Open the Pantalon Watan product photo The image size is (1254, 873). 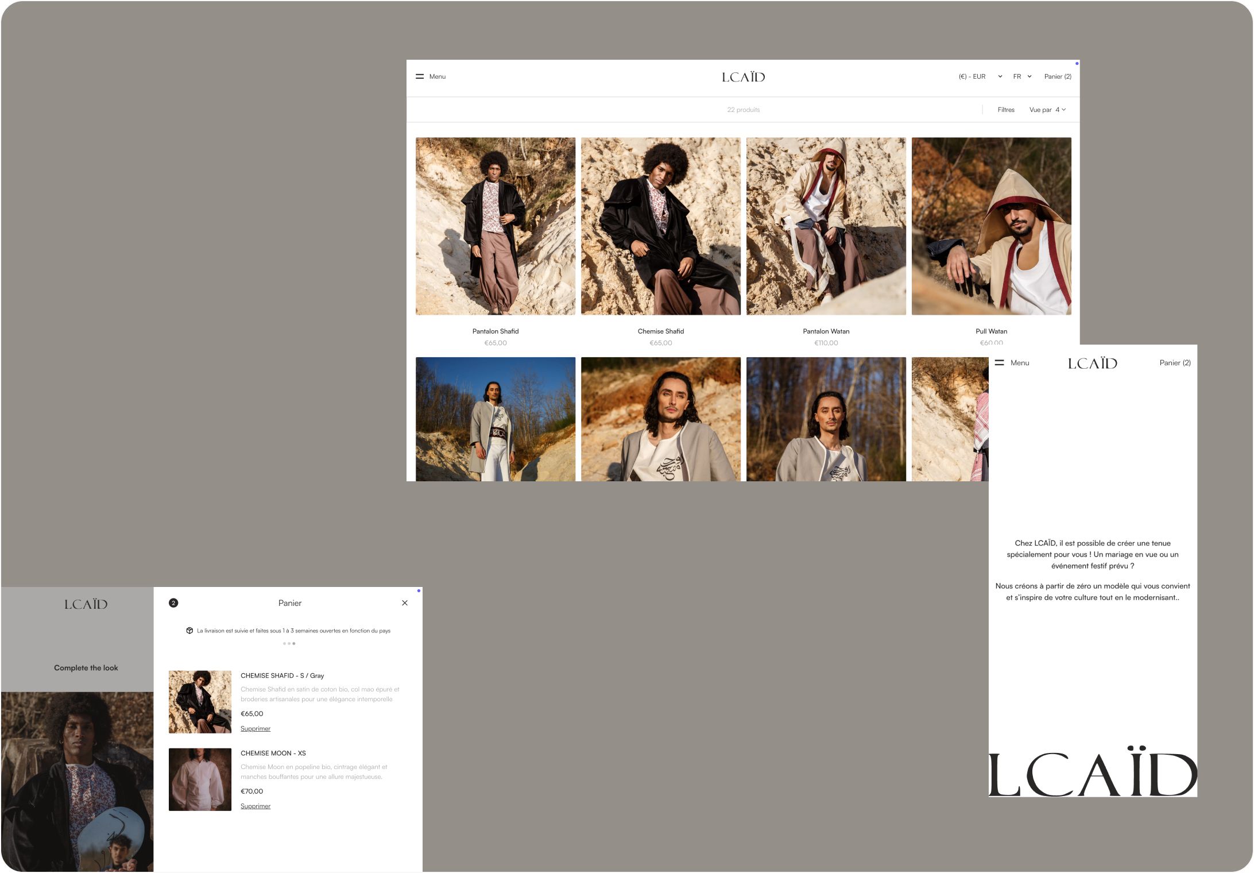[x=826, y=226]
